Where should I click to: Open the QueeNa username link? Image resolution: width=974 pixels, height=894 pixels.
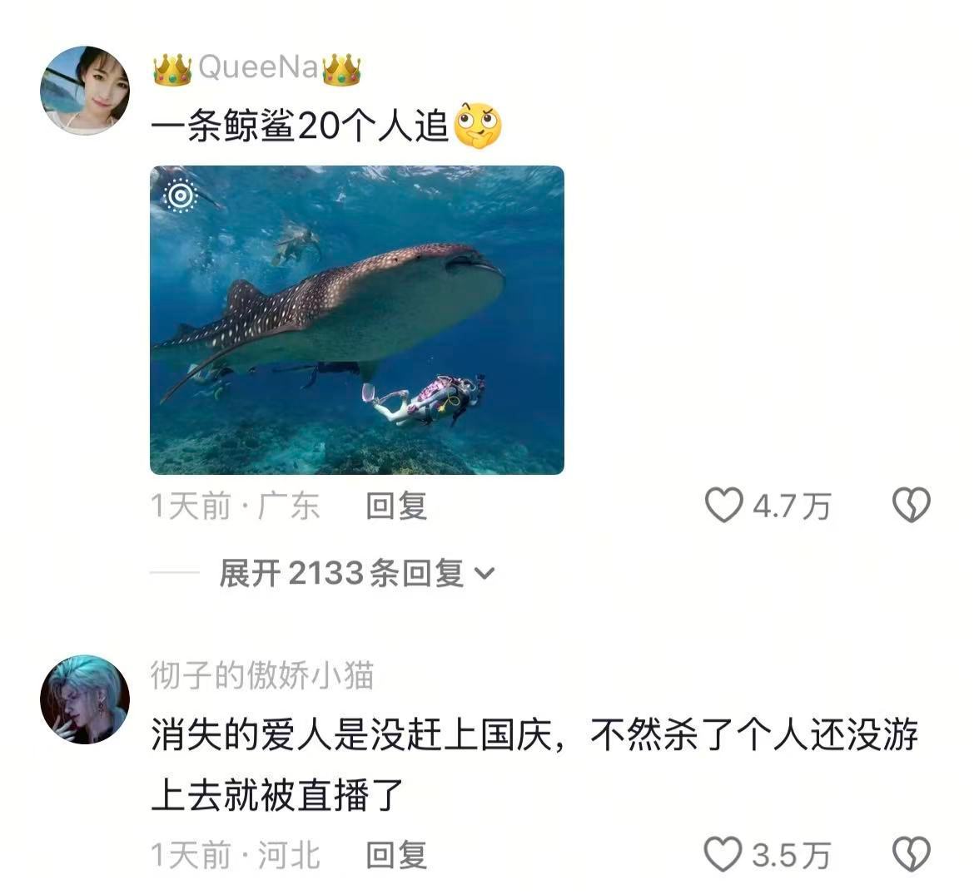tap(258, 67)
